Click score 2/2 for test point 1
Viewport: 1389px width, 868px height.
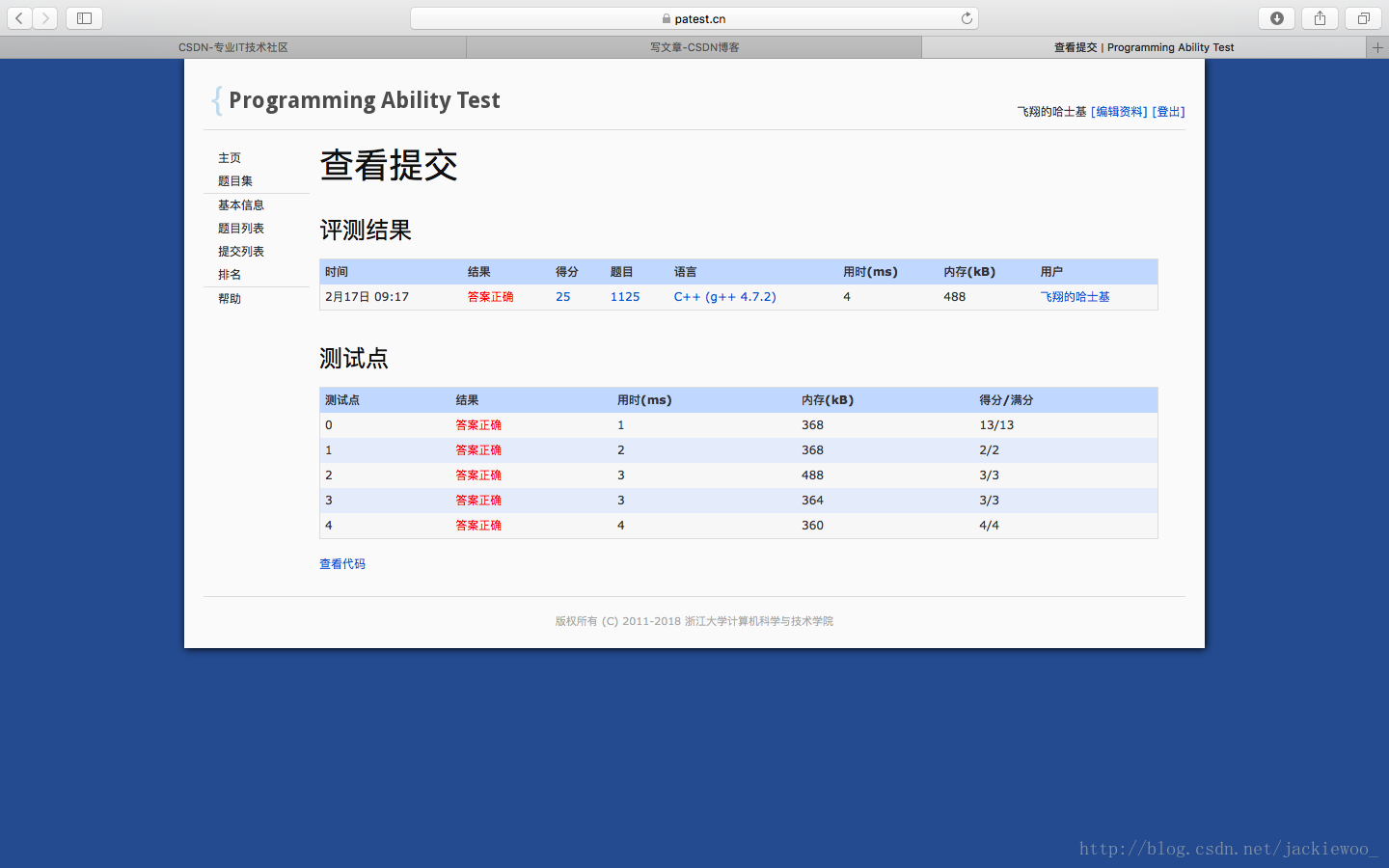pos(989,450)
